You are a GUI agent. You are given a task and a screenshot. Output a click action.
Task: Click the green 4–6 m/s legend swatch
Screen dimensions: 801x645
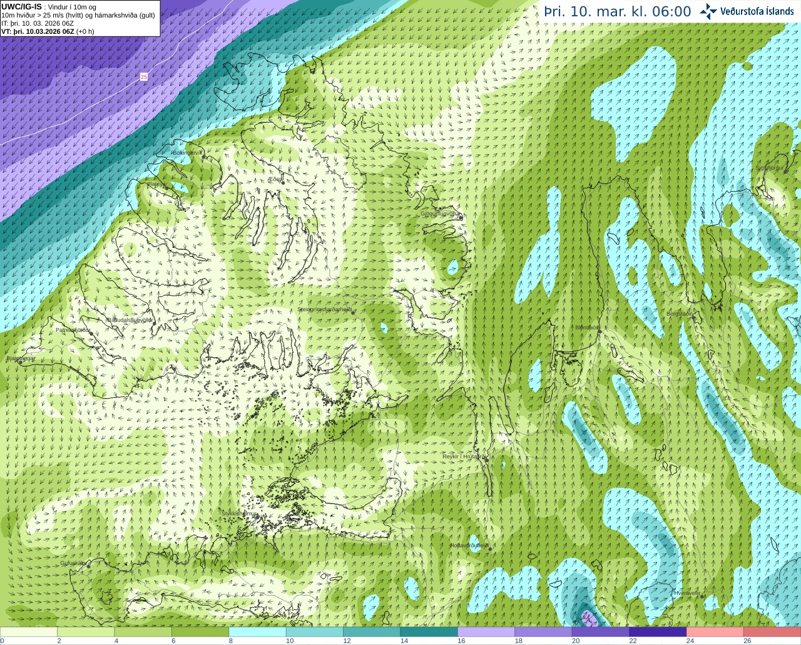tap(143, 632)
